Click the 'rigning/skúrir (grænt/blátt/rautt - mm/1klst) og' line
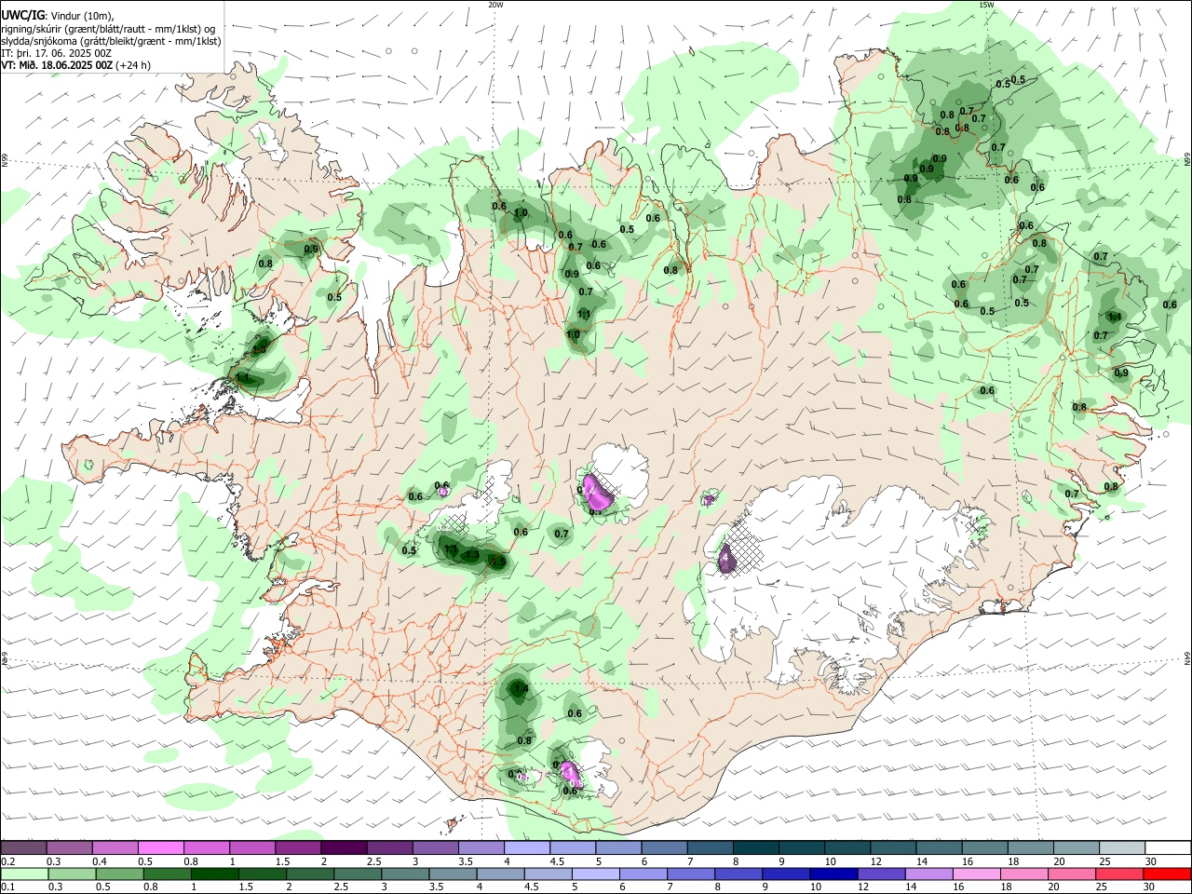The height and width of the screenshot is (894, 1192). click(x=108, y=29)
